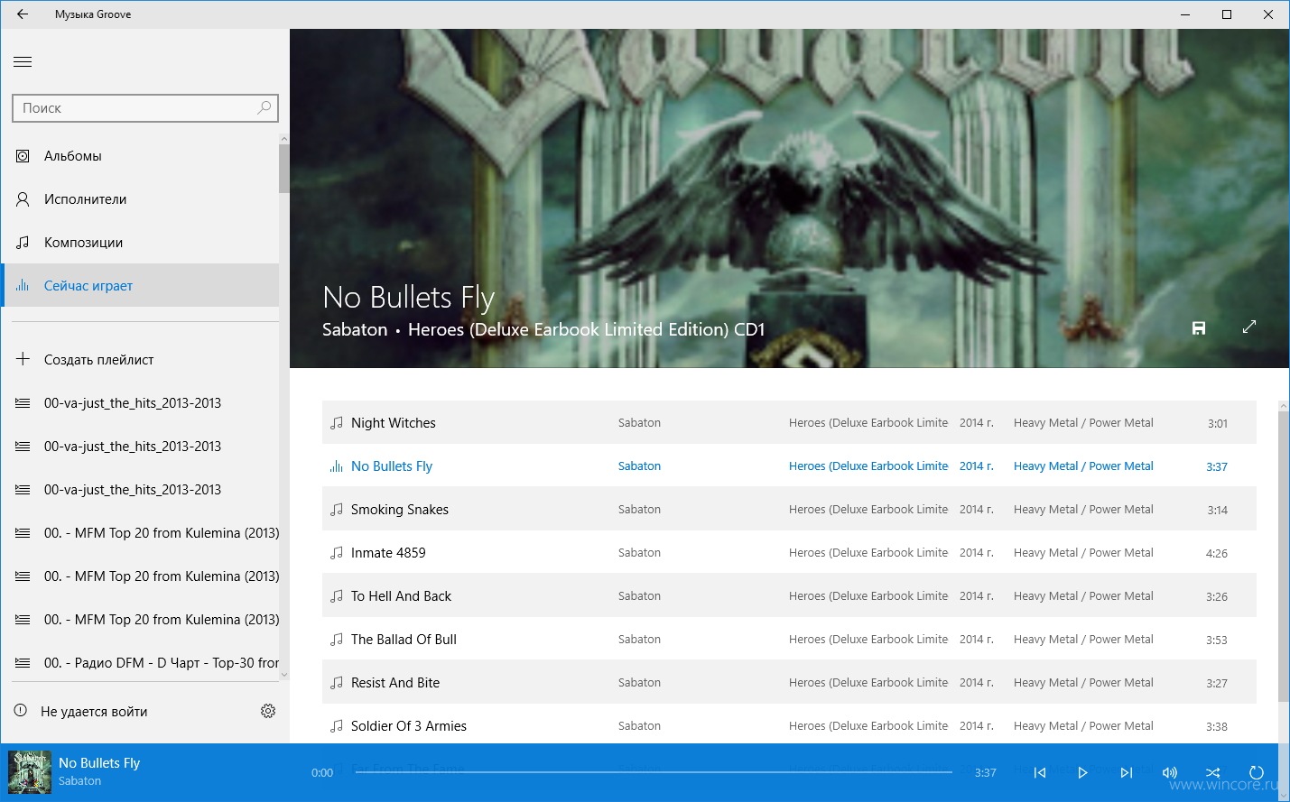Click the note icon beside The Ballad Of Bull
The height and width of the screenshot is (802, 1290).
337,640
